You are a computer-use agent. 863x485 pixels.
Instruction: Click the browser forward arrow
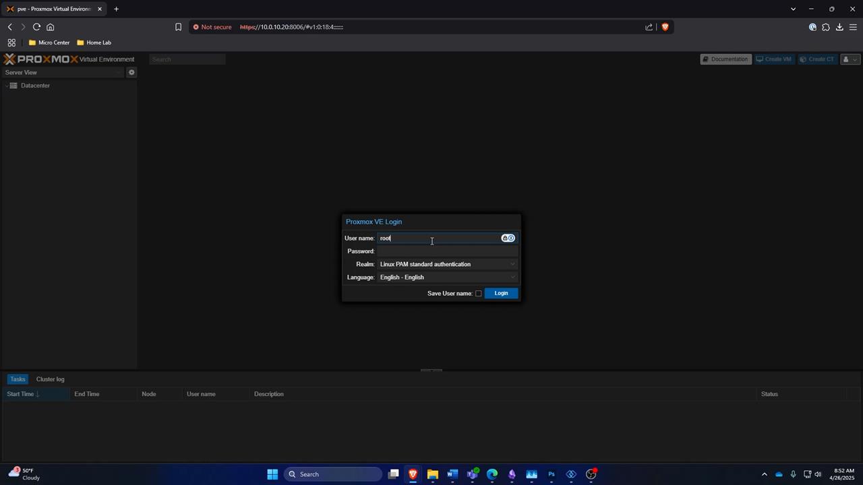(23, 27)
